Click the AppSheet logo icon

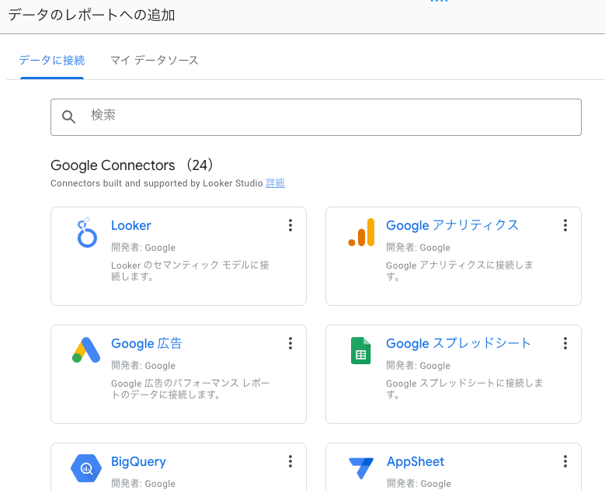click(361, 468)
